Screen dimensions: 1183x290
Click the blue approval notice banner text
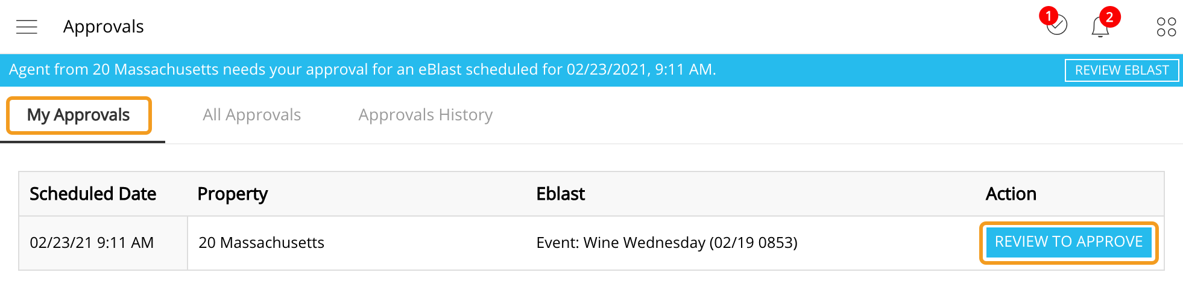point(362,70)
